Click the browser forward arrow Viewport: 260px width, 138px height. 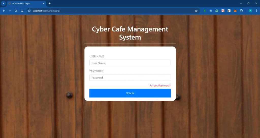pyautogui.click(x=10, y=11)
